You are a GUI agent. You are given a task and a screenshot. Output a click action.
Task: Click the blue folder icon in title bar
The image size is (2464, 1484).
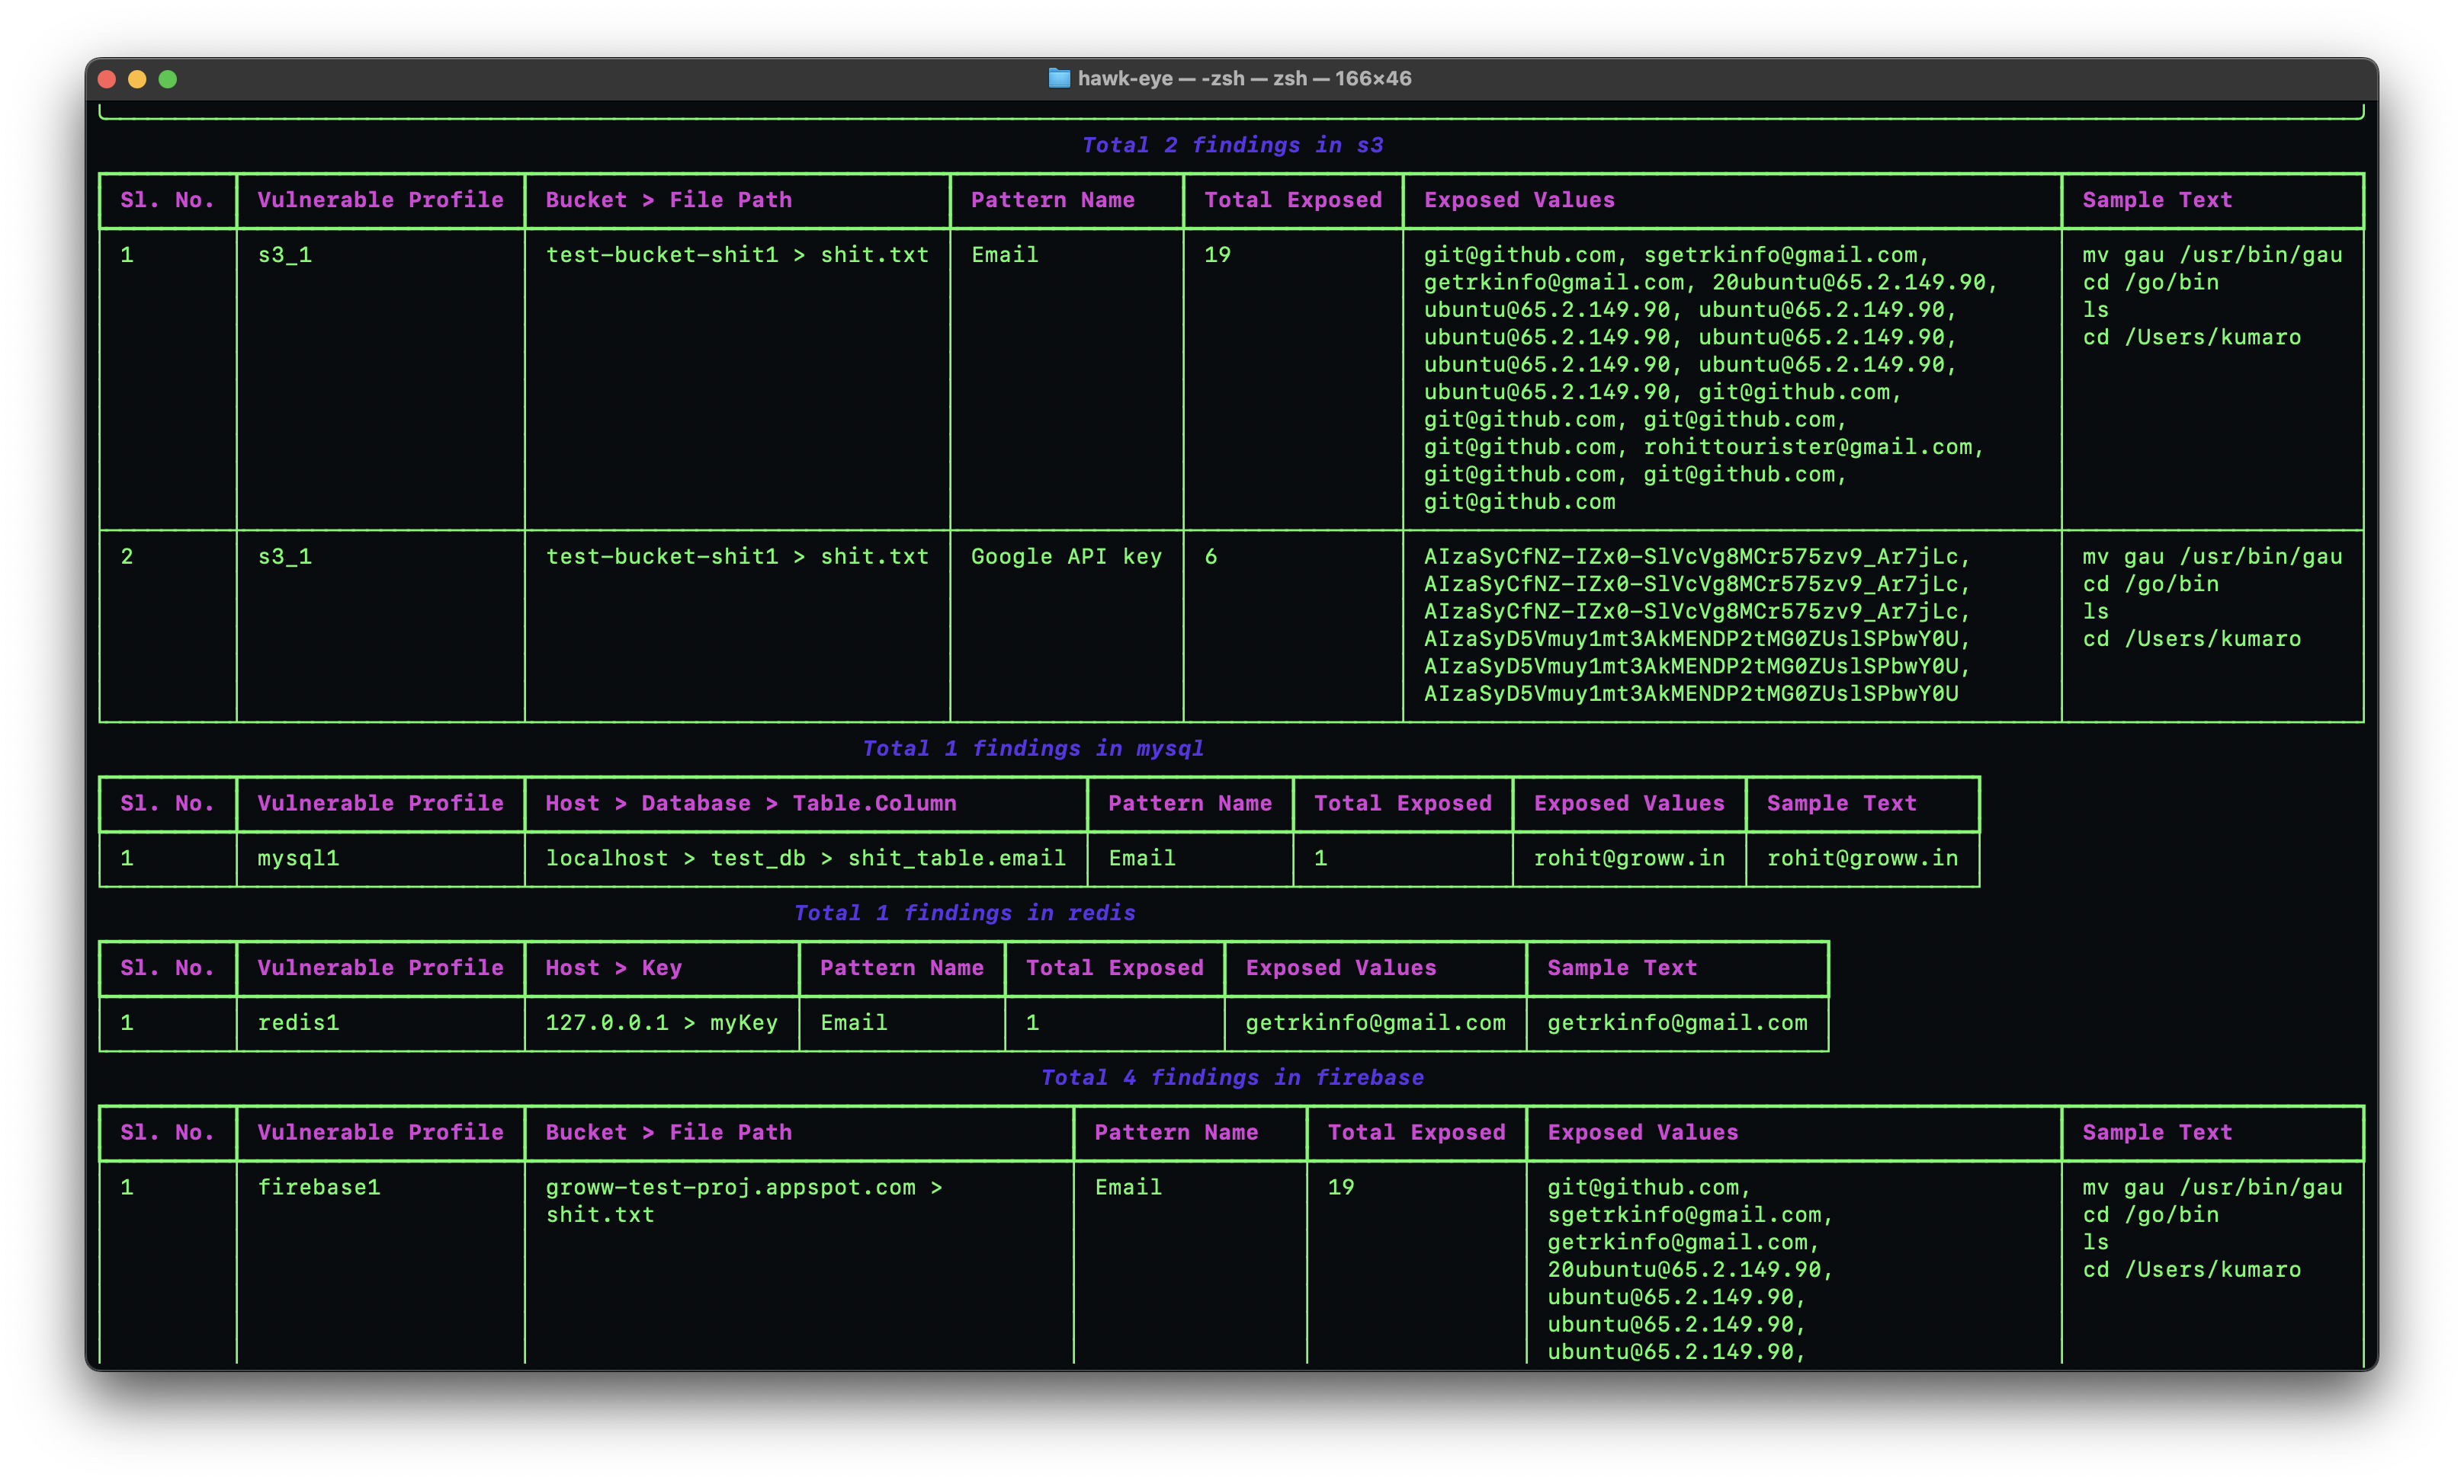(x=1059, y=78)
